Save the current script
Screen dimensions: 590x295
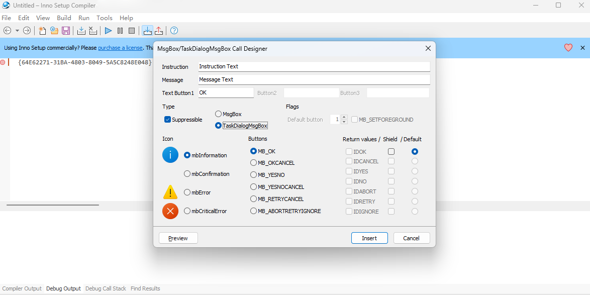click(x=66, y=31)
